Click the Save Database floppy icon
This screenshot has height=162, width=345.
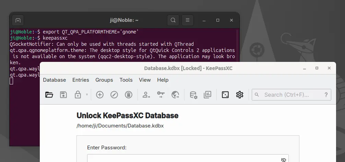pos(63,95)
